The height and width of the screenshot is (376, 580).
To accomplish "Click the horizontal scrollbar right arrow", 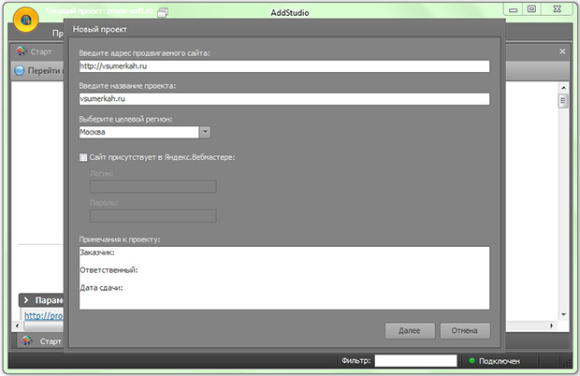I will pos(552,325).
